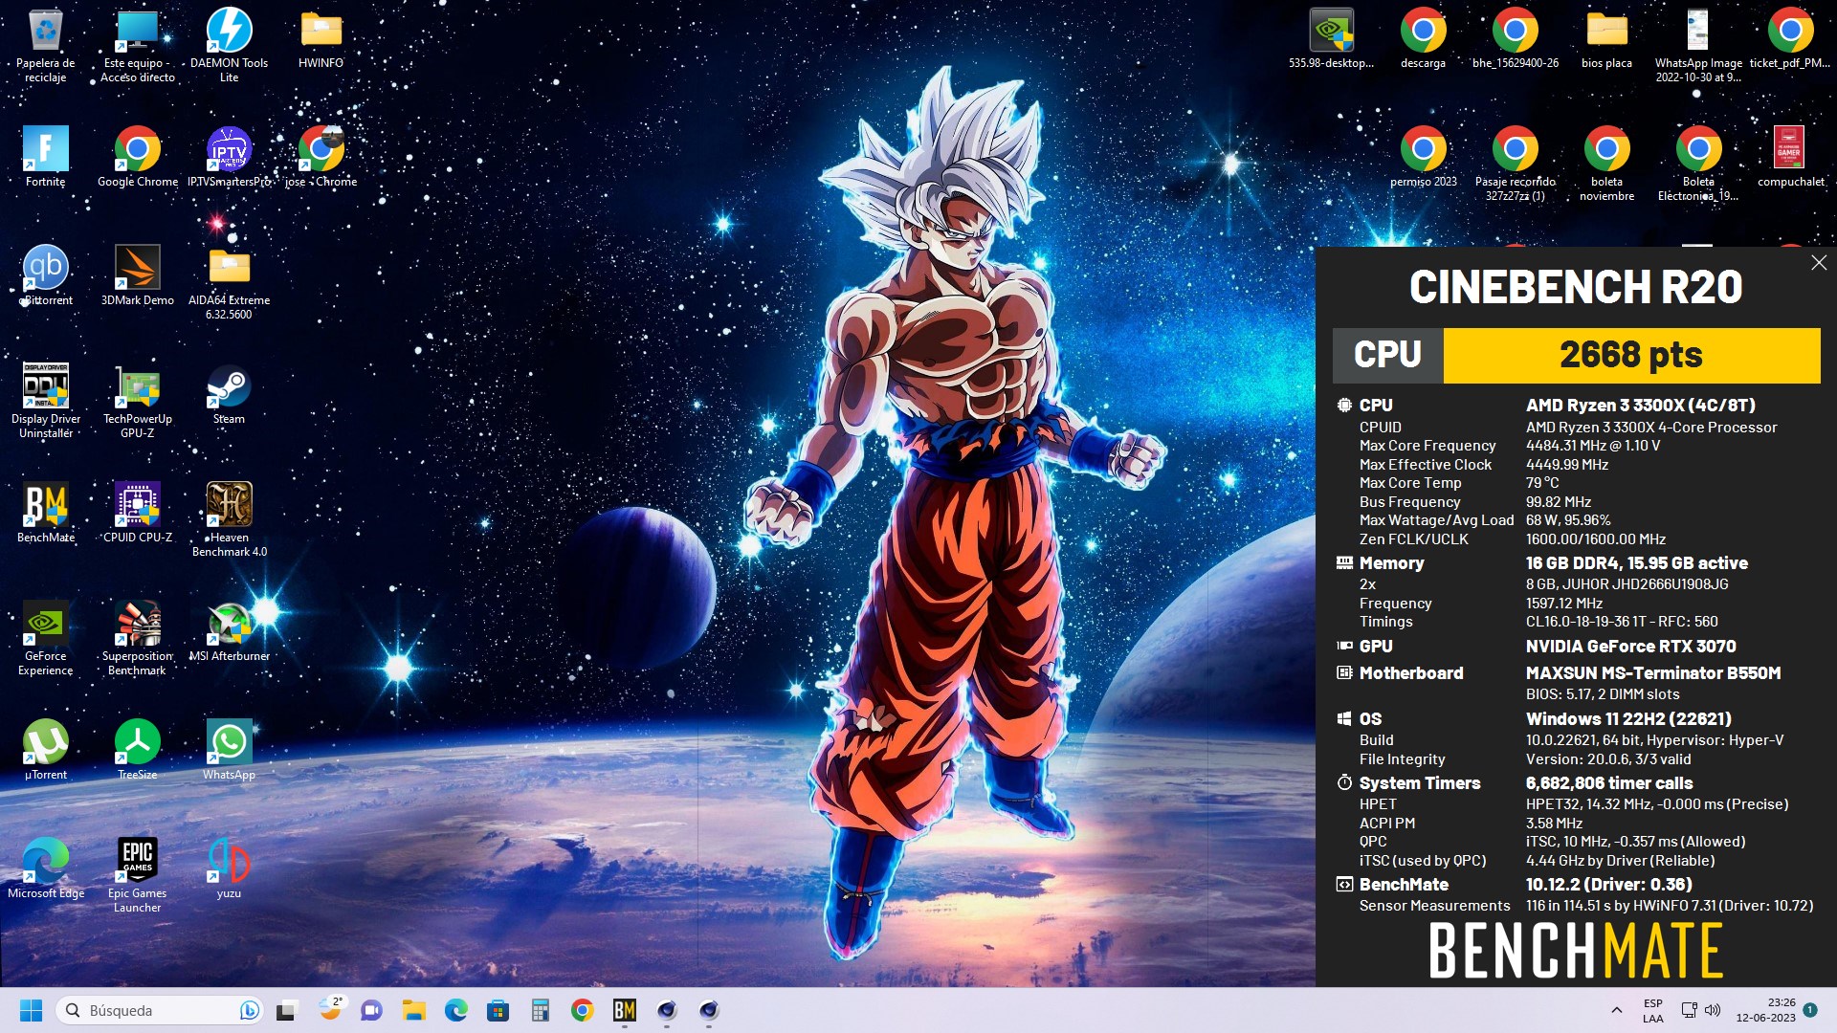Show hidden system tray icons
The height and width of the screenshot is (1033, 1837).
tap(1617, 1010)
